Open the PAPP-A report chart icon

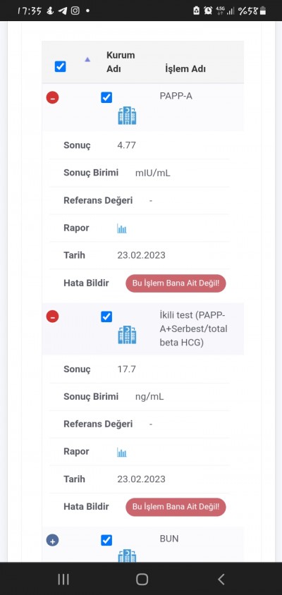[x=121, y=228]
